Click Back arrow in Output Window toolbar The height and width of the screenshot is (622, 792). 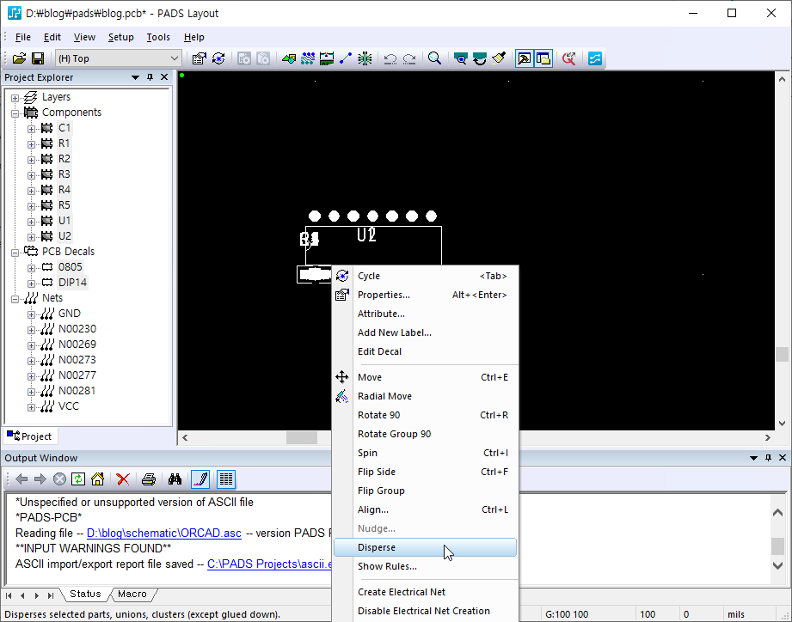[x=21, y=479]
